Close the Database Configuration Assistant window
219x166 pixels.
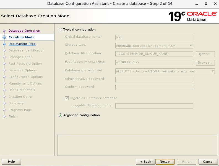214,4
